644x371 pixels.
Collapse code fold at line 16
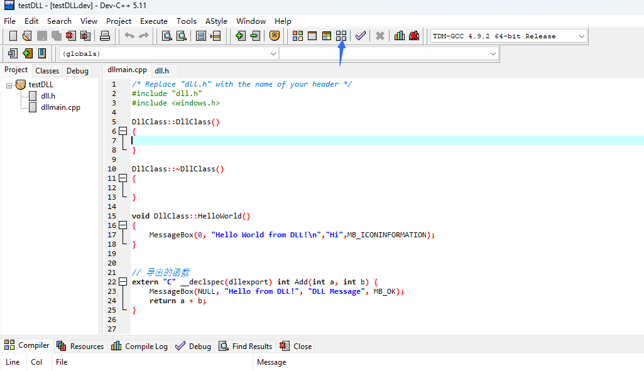point(123,225)
